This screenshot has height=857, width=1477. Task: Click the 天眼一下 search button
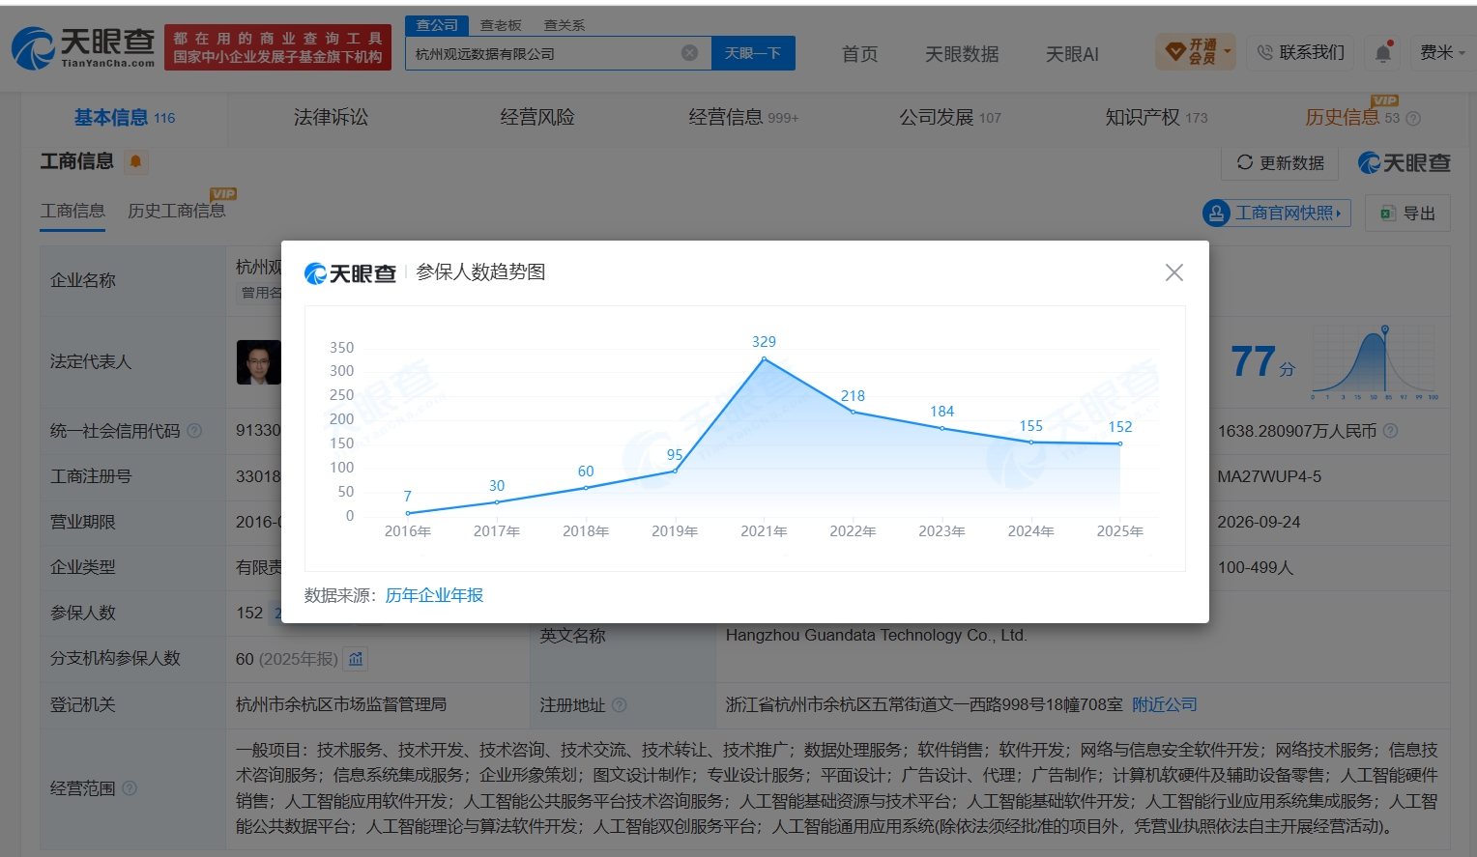753,53
